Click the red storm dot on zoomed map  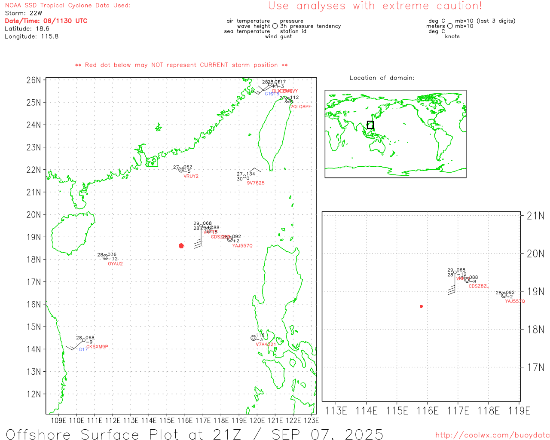[422, 306]
